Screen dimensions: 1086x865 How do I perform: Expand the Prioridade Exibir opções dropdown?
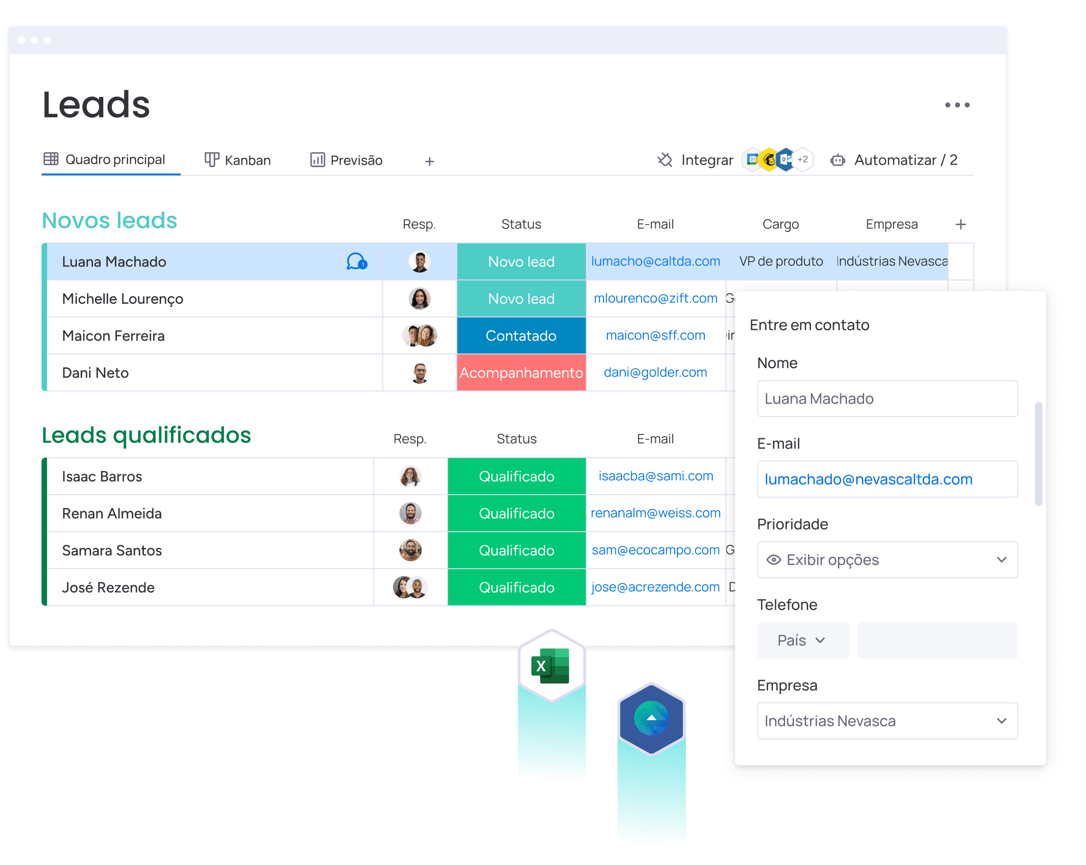click(887, 560)
